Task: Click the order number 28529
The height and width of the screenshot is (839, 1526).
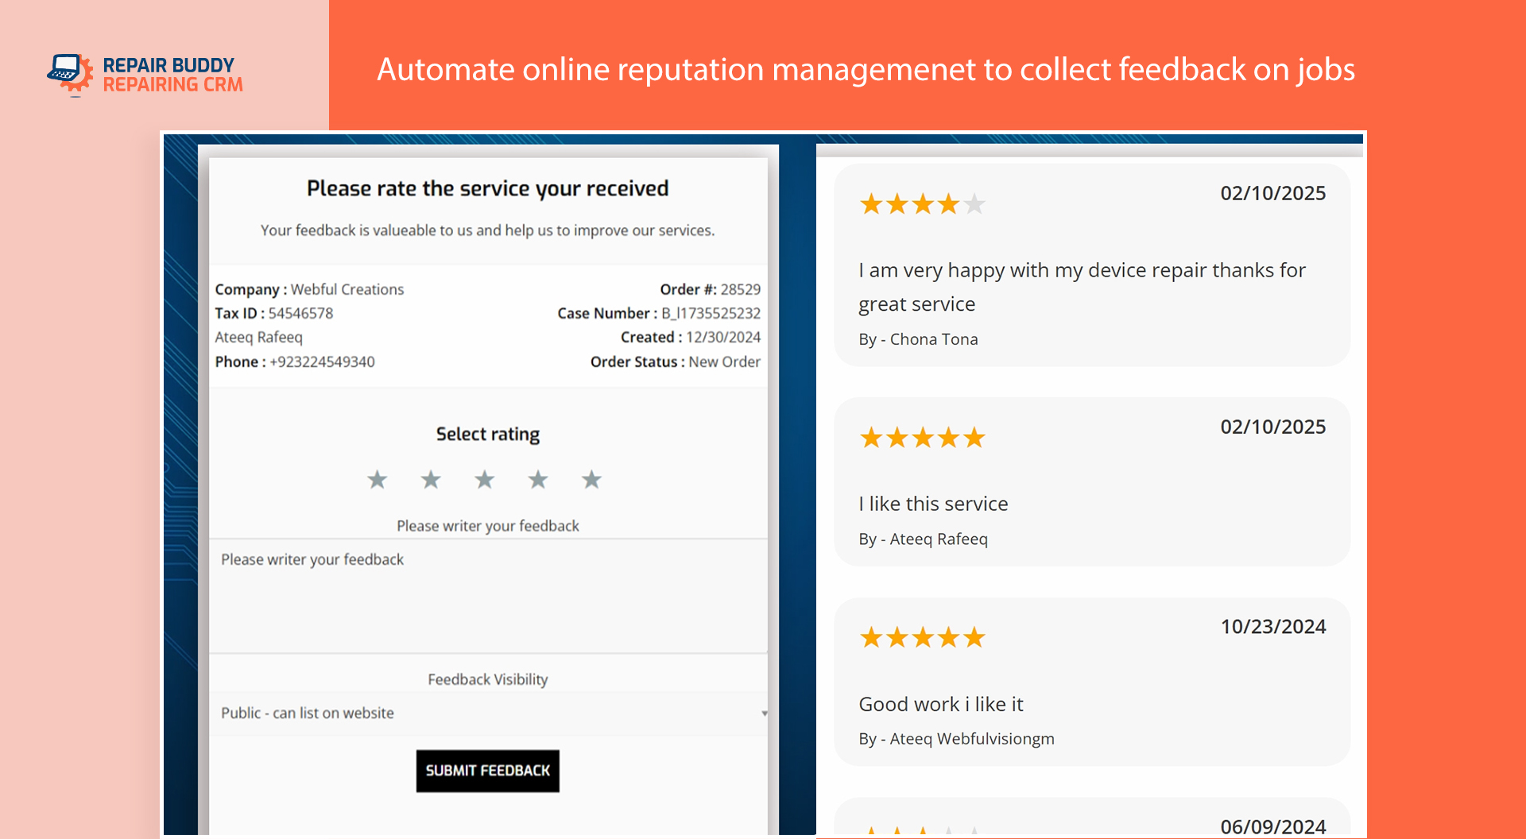Action: (740, 290)
